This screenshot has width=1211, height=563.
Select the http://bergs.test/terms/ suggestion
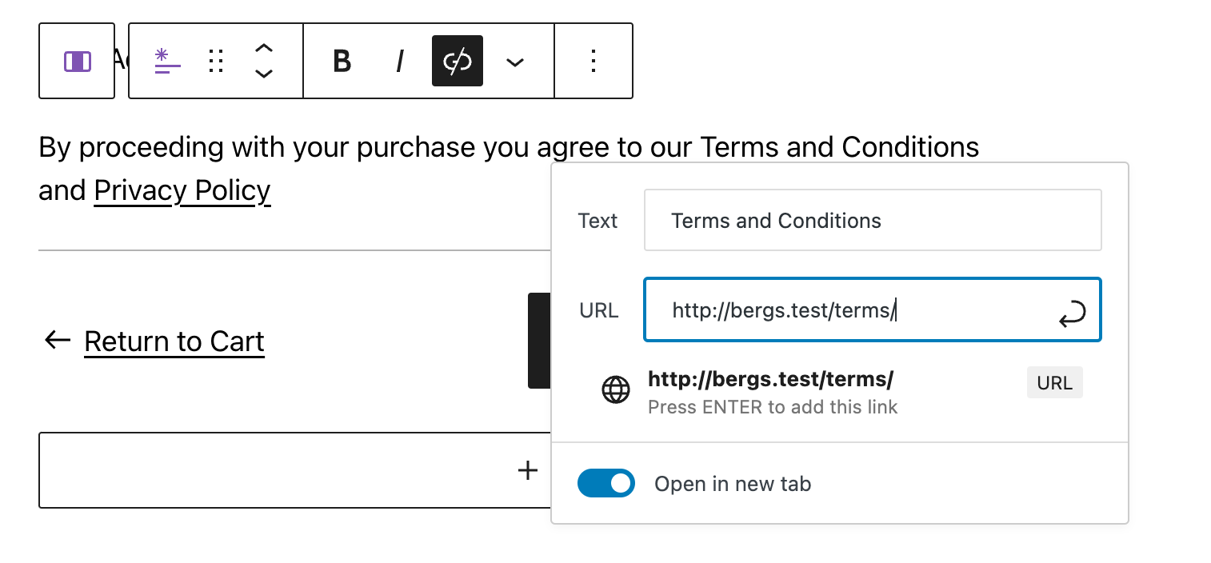[x=770, y=378]
